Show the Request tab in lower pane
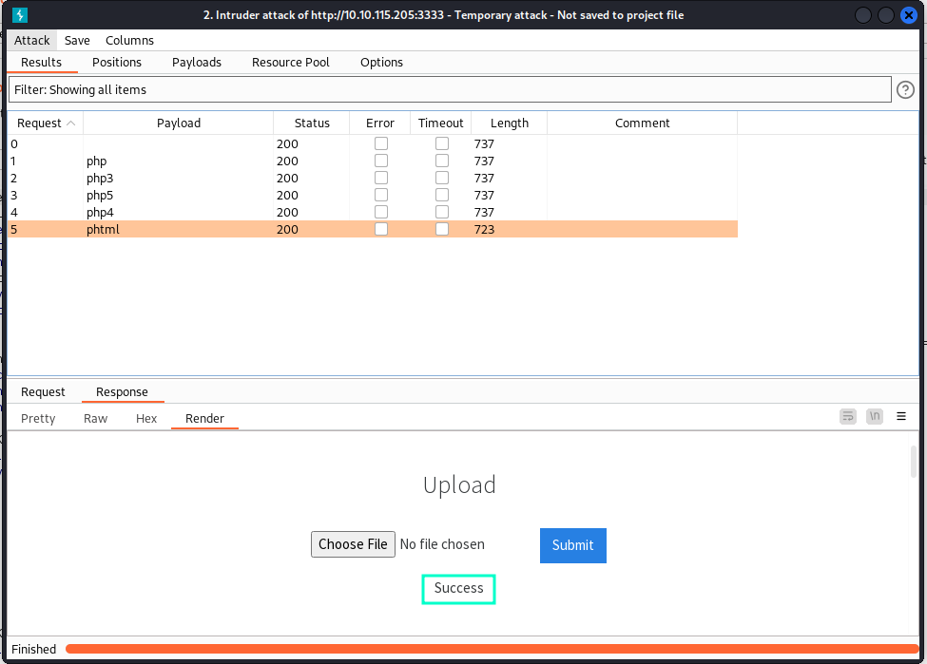The width and height of the screenshot is (927, 664). [x=43, y=391]
